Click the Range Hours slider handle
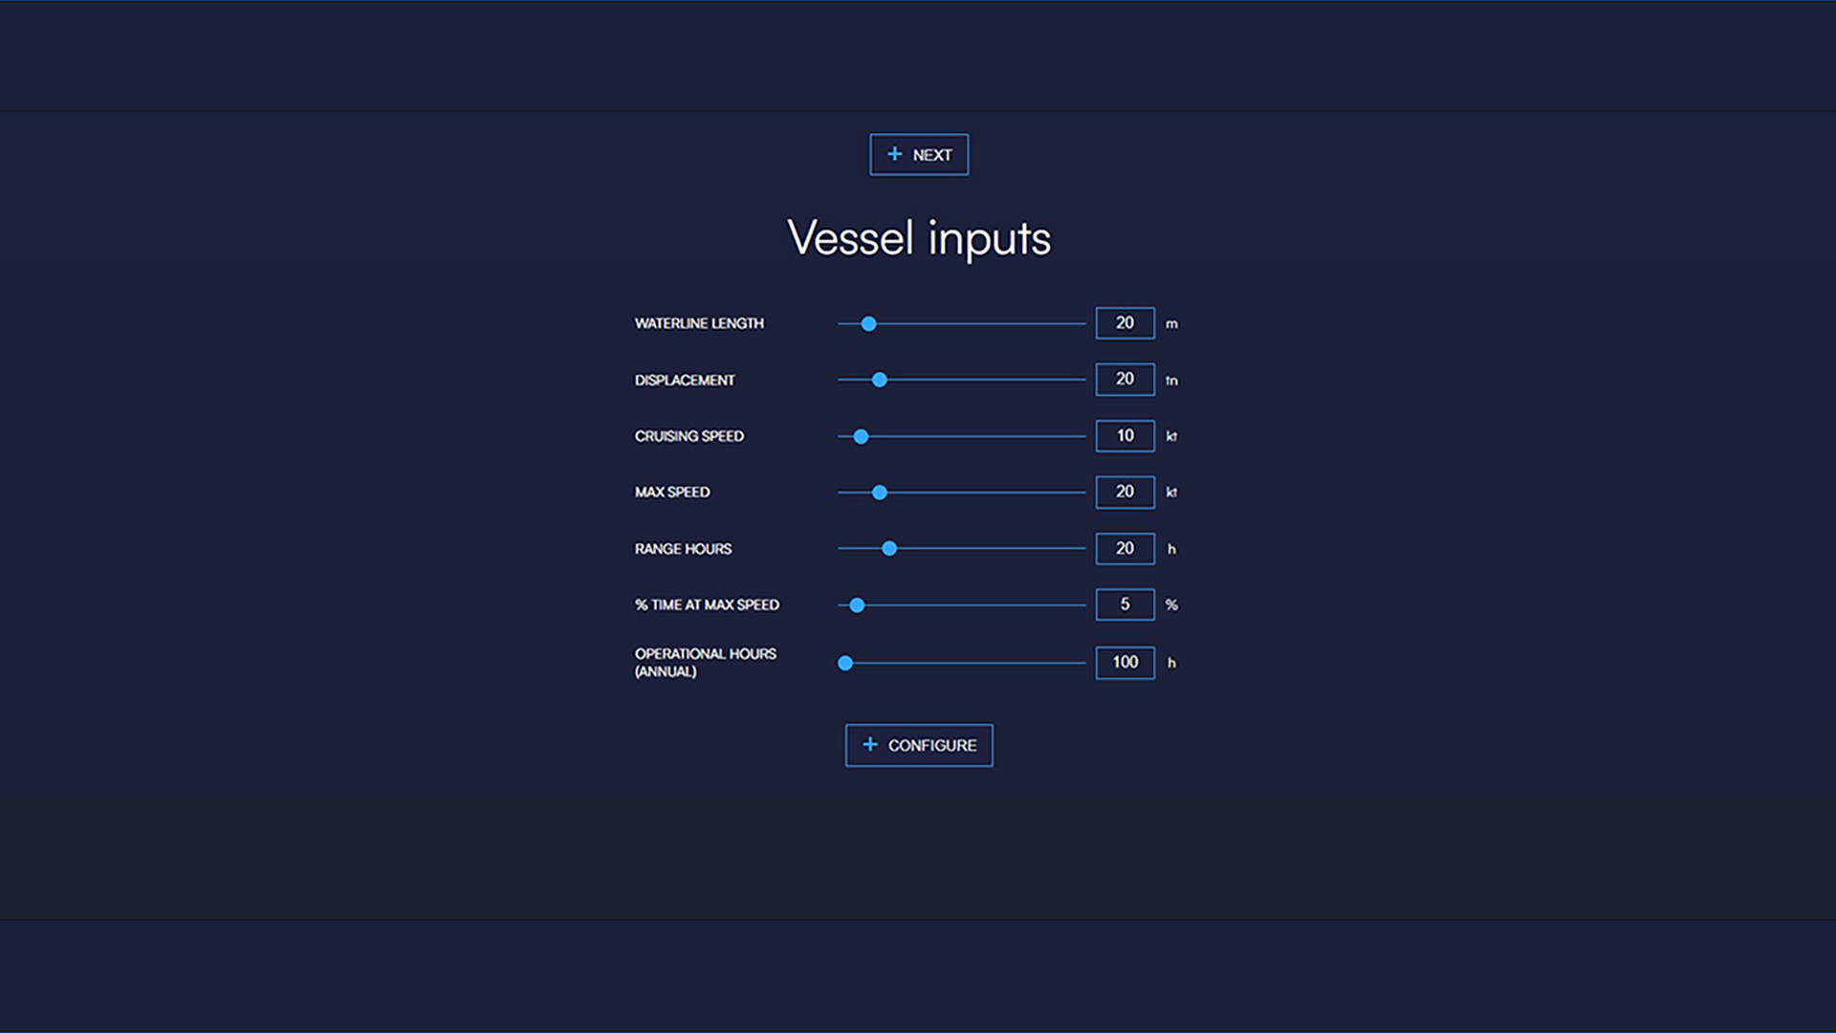This screenshot has height=1033, width=1836. (889, 548)
